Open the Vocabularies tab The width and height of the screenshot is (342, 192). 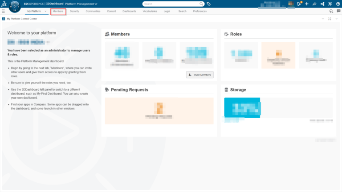pos(150,11)
